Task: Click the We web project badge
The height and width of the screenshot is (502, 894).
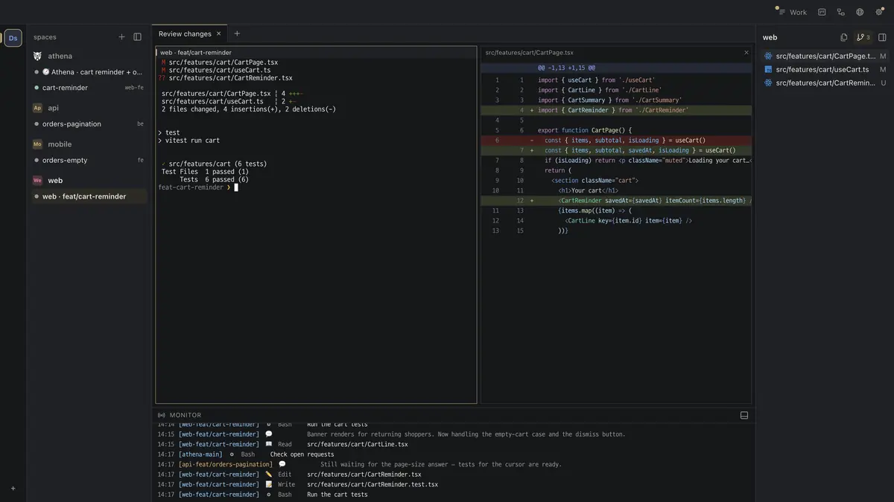Action: point(37,181)
